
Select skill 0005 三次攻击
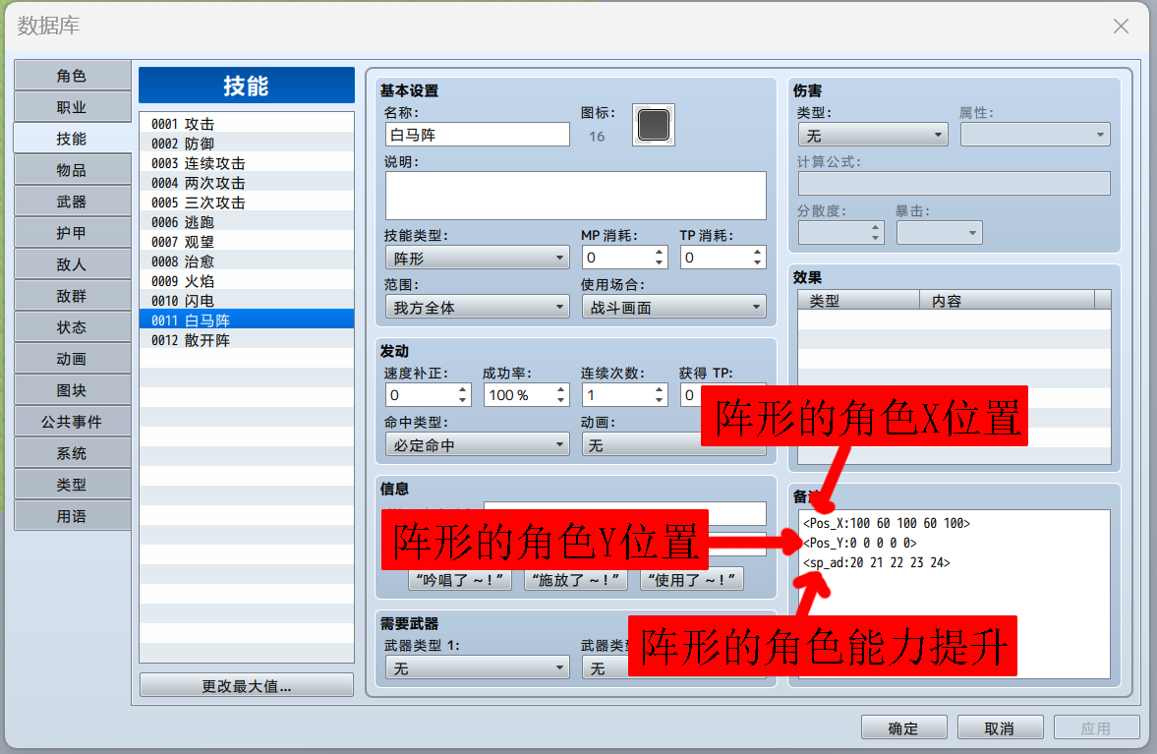(247, 203)
